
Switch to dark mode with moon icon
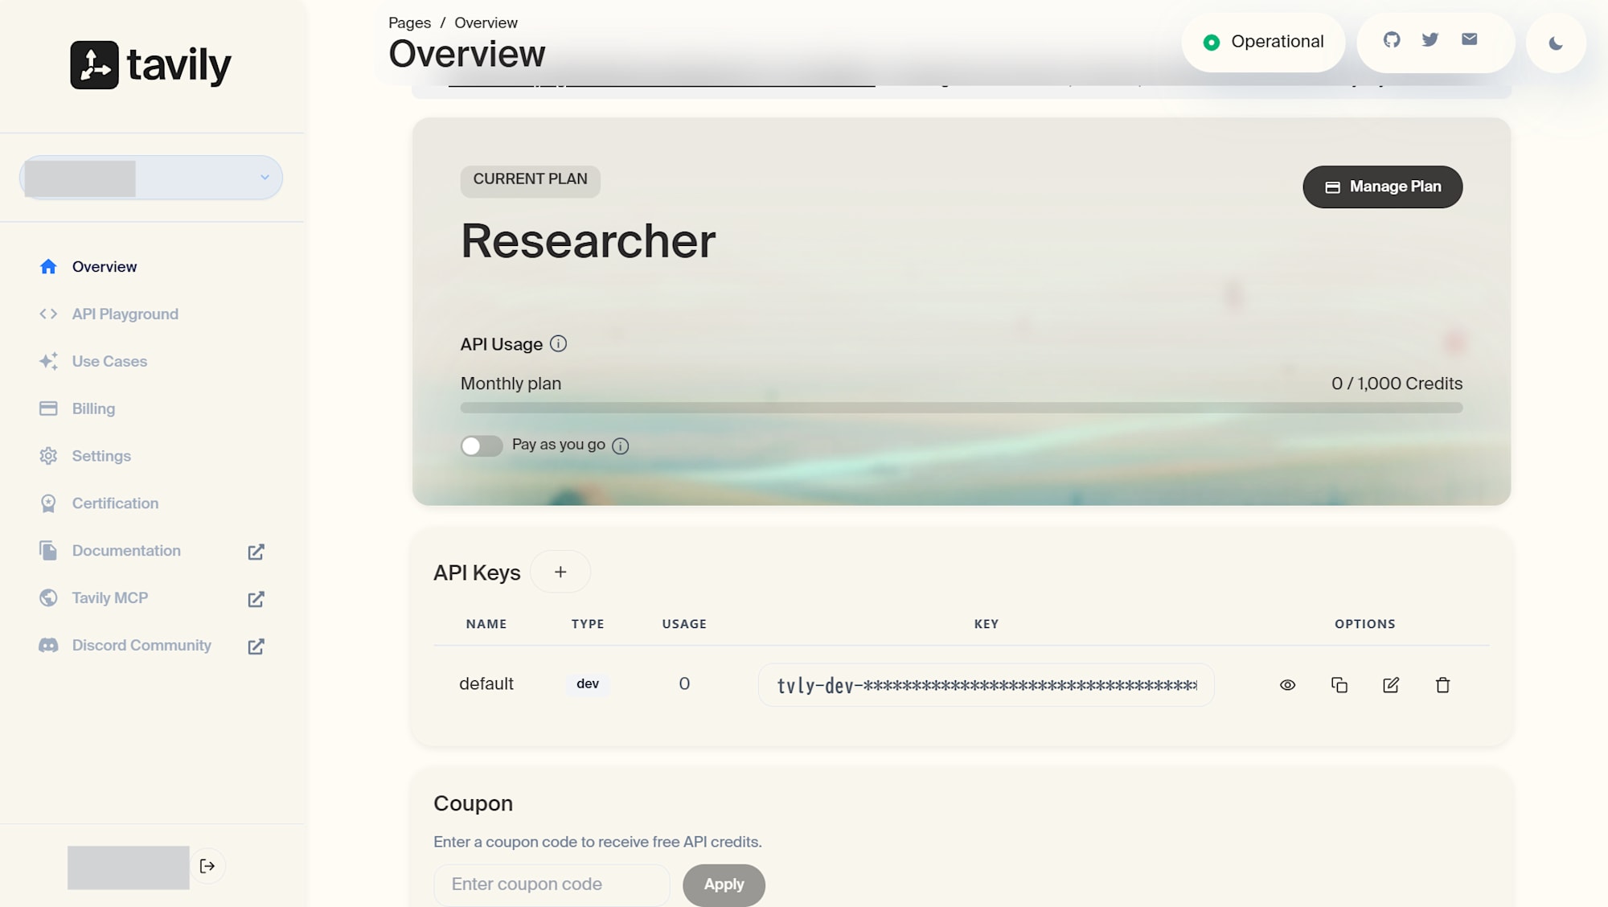1556,43
